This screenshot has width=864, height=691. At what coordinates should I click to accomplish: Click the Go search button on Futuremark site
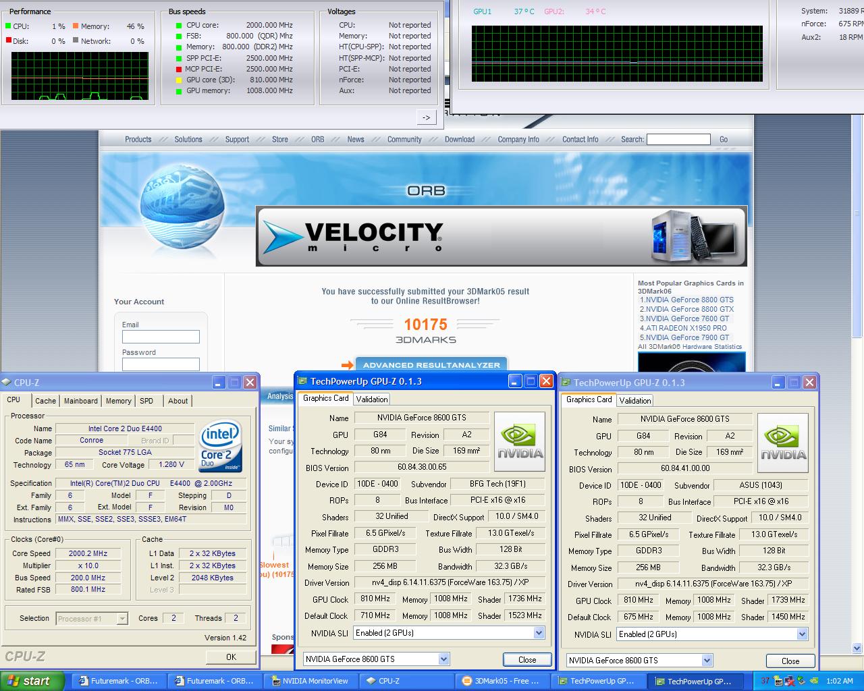[x=724, y=140]
